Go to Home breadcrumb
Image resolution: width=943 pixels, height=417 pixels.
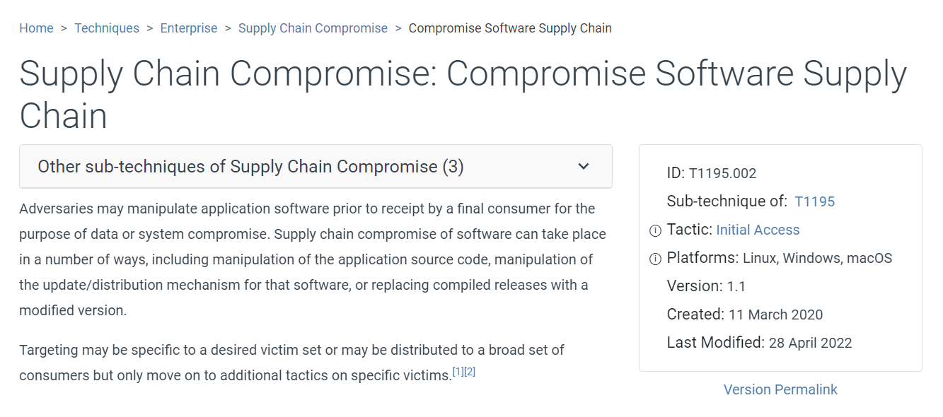(36, 28)
